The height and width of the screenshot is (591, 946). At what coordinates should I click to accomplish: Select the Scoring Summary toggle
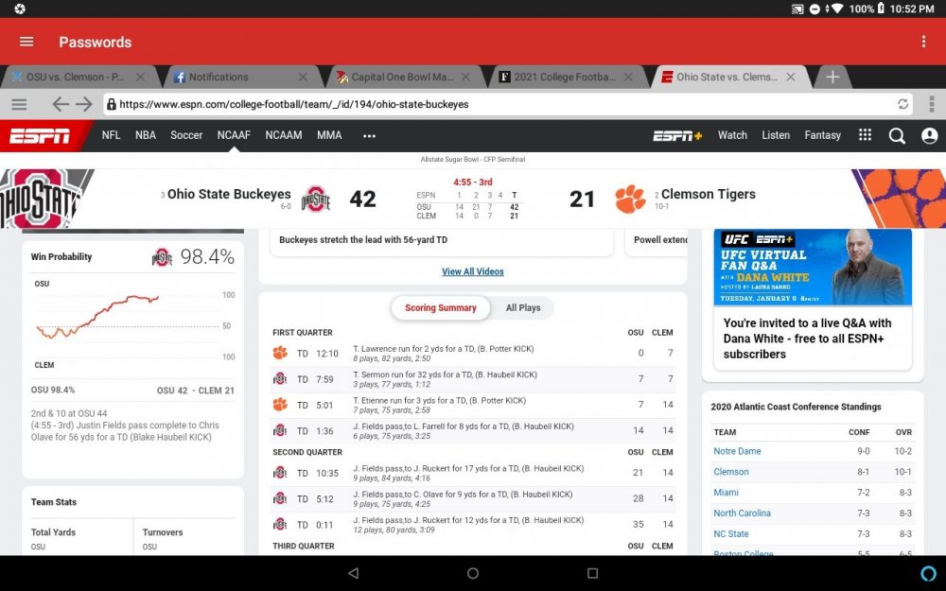pyautogui.click(x=441, y=307)
